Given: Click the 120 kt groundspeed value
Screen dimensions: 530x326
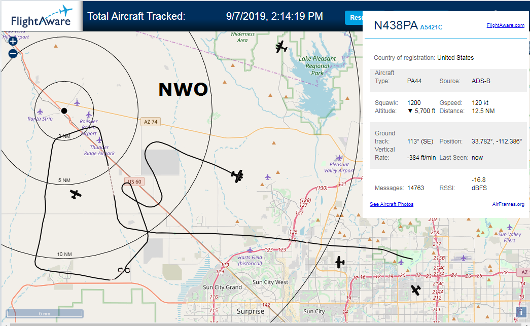Looking at the screenshot, I should 480,103.
